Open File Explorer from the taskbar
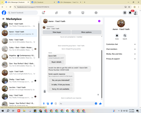This screenshot has height=113, width=141. click(x=24, y=111)
